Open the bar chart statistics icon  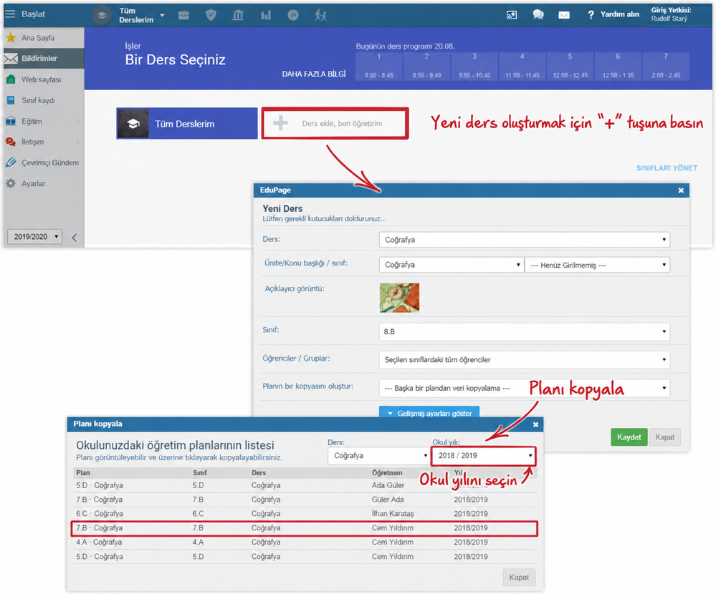click(266, 15)
